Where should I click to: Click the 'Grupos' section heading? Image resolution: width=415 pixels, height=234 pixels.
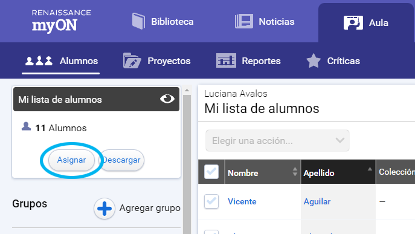[x=30, y=204]
